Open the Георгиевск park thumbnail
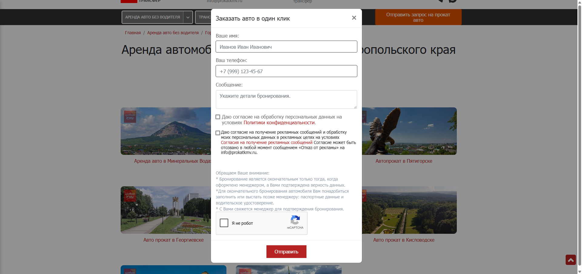Screen dimensions: 582x274 coord(166,210)
